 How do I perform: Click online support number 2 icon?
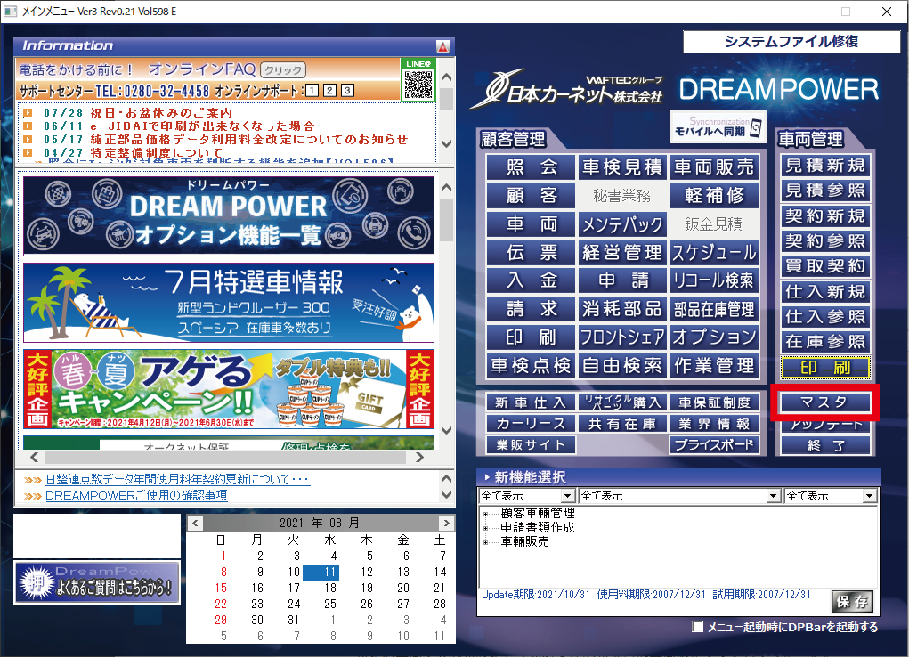click(x=329, y=91)
